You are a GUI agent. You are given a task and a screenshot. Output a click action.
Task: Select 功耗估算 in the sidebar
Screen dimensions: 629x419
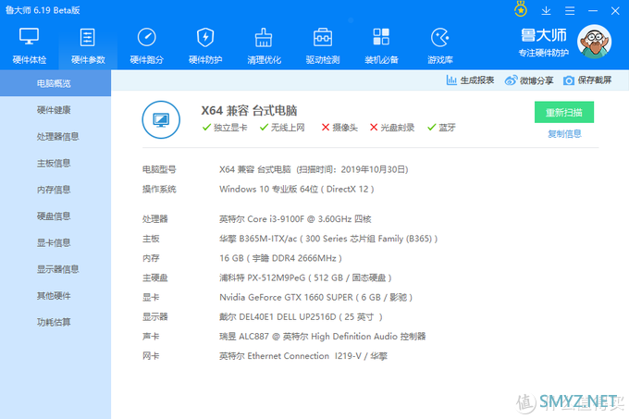tap(55, 322)
